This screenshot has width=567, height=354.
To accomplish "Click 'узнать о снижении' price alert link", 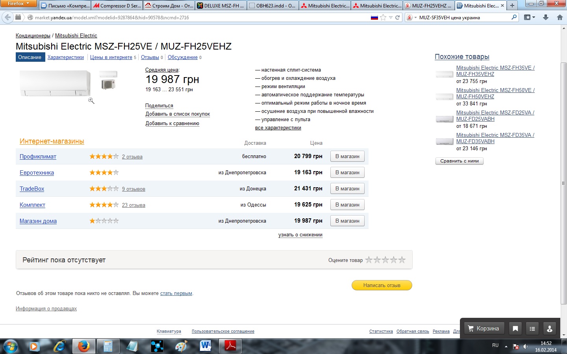I will point(300,235).
